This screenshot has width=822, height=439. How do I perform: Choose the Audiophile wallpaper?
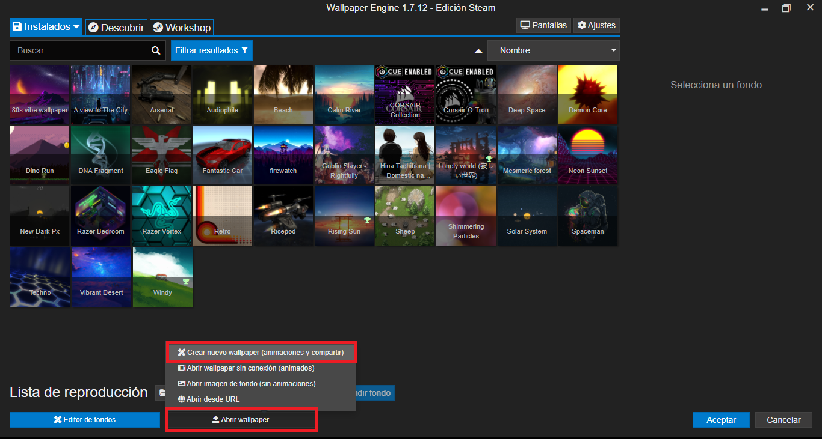coord(223,95)
